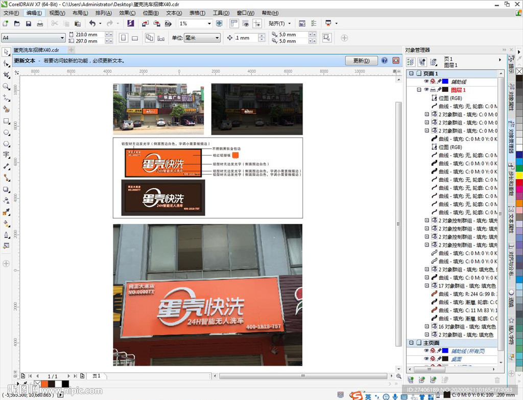
Task: Pick the yellow swatch in the color palette
Action: 519,175
